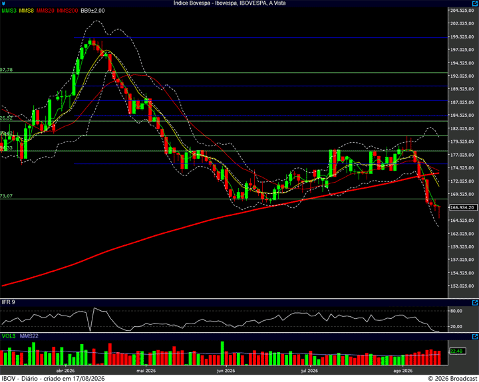Click price axis label 172.025,00

(462, 181)
